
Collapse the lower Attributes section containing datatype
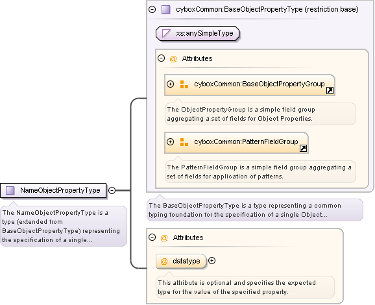[x=152, y=238]
